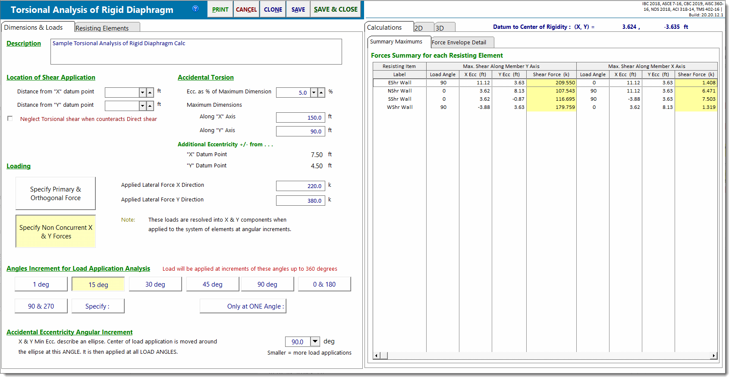Click the CANCEL button
This screenshot has width=732, height=380.
pos(246,9)
